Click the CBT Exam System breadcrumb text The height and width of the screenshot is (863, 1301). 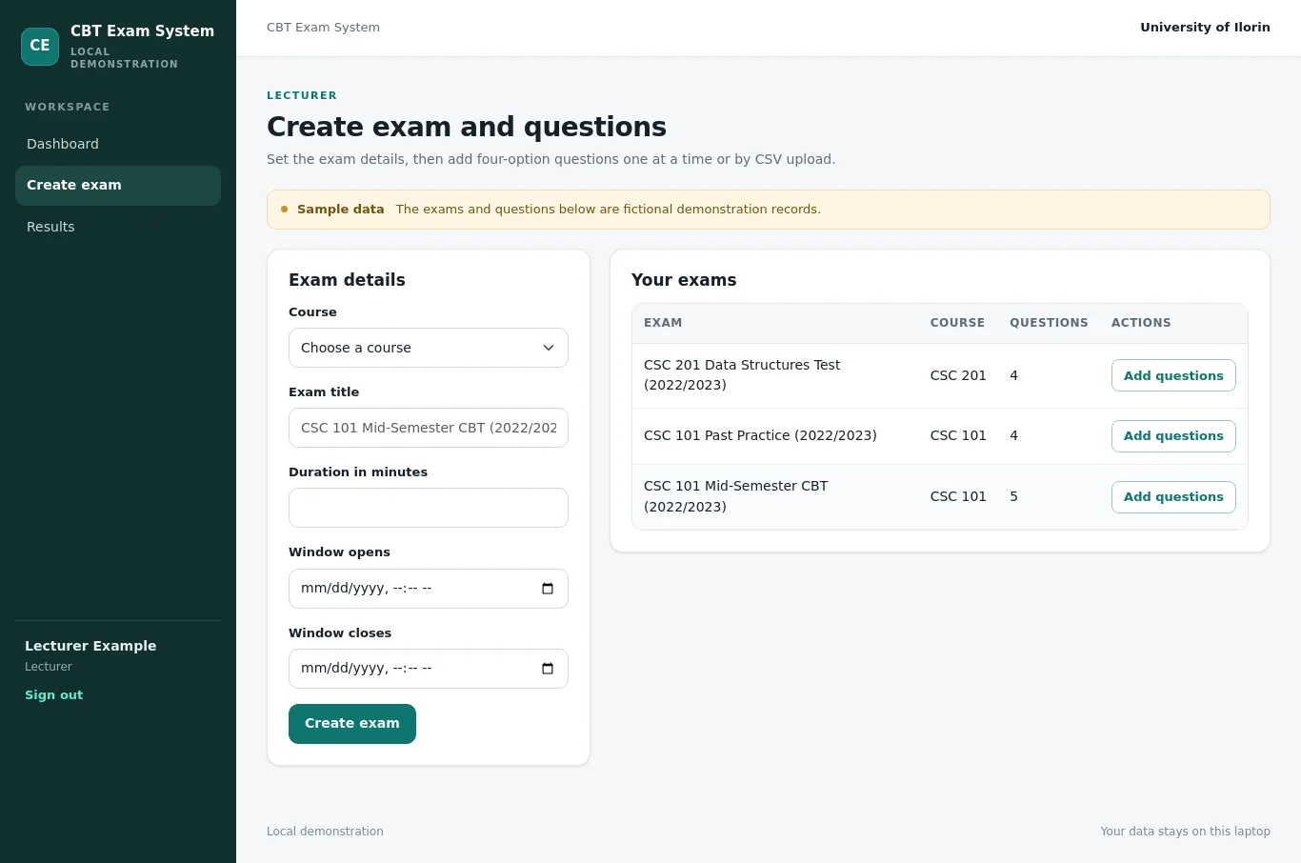(x=323, y=28)
